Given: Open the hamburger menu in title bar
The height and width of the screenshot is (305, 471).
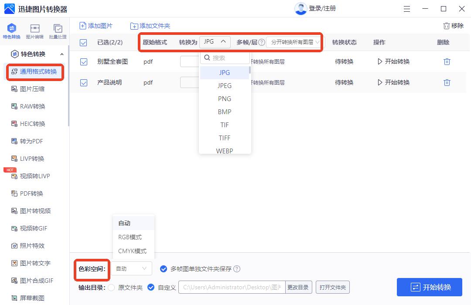Looking at the screenshot, I should (407, 8).
